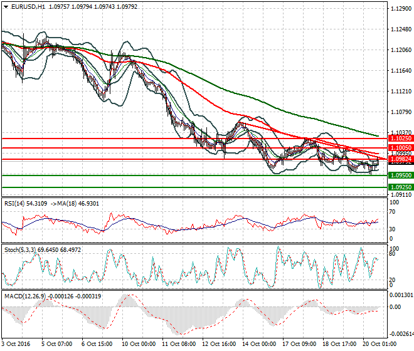Click the 1.09824 current price label
Image resolution: width=414 pixels, height=351 pixels.
(x=400, y=160)
